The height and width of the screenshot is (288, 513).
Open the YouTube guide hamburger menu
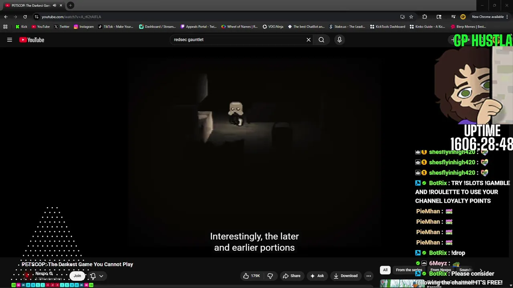10,40
